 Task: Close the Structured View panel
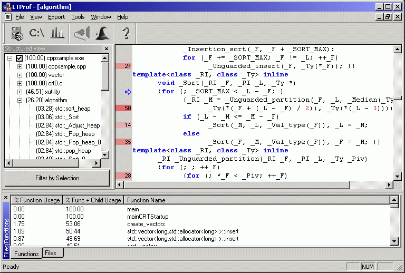click(x=106, y=48)
